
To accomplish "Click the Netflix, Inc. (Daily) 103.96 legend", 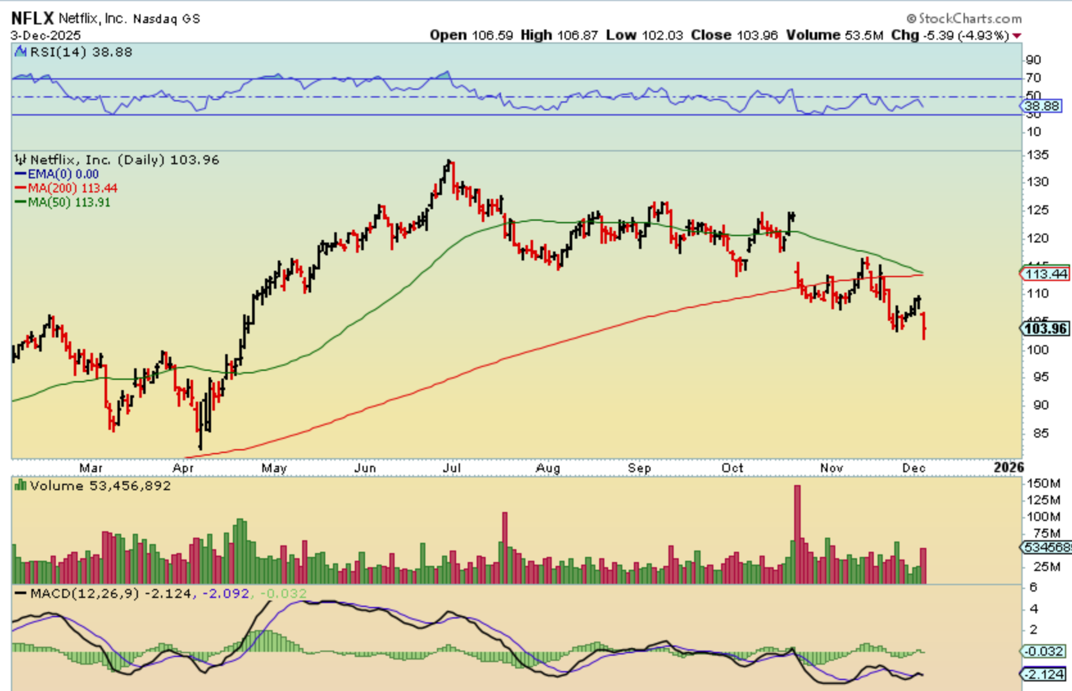I will 125,160.
